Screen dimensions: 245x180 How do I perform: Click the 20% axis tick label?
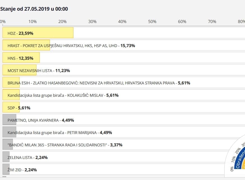pos(63,22)
